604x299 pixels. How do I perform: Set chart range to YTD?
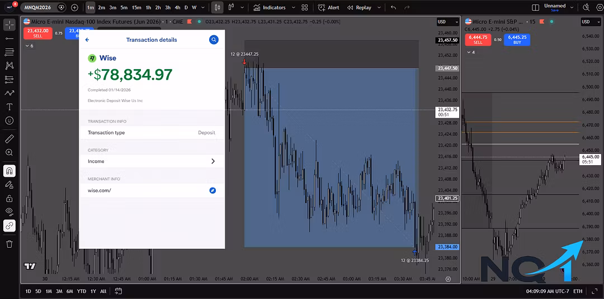point(81,291)
